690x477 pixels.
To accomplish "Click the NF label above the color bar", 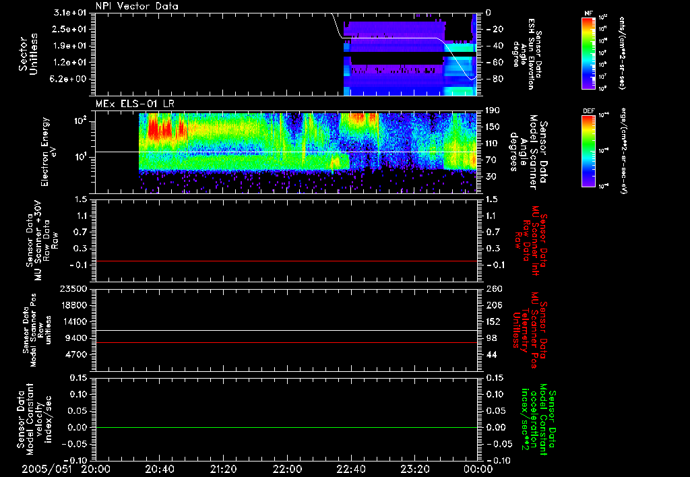I will pos(588,13).
